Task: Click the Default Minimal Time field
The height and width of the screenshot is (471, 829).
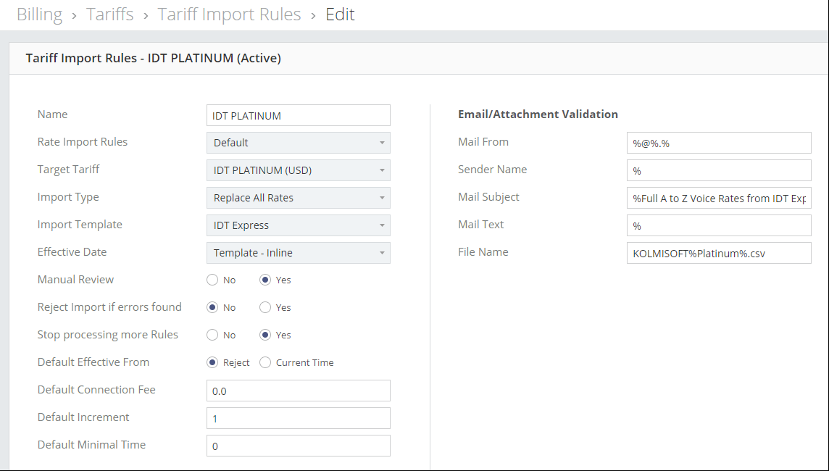Action: 298,446
